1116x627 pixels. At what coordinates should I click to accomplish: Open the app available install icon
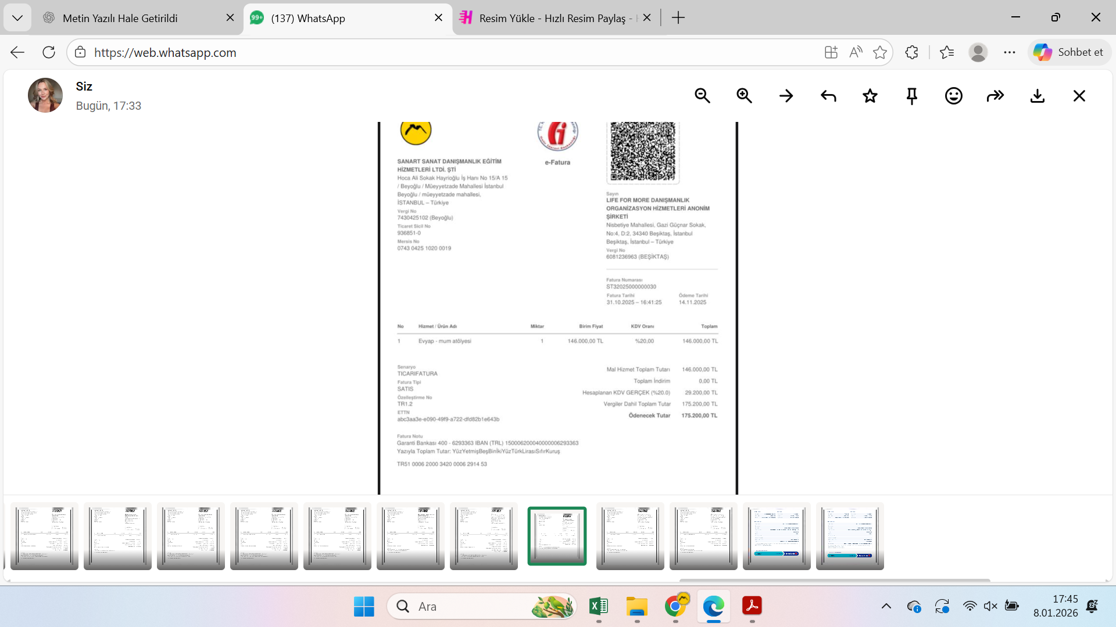[831, 52]
